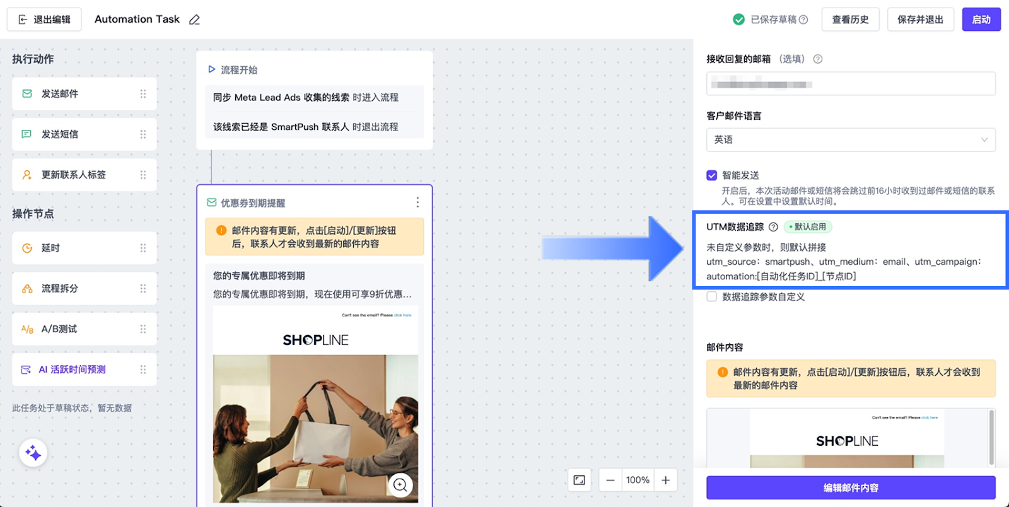
Task: Click help icon next to UTM数据追踪
Action: point(773,227)
